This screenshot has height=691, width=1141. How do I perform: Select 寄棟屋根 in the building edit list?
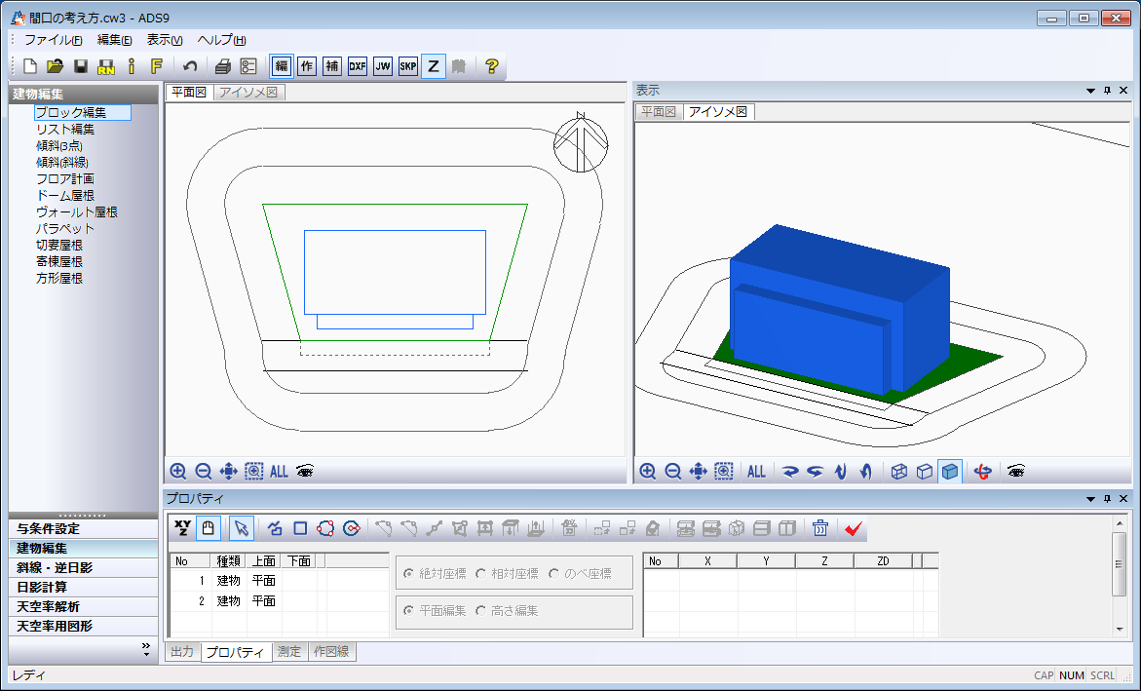[59, 261]
